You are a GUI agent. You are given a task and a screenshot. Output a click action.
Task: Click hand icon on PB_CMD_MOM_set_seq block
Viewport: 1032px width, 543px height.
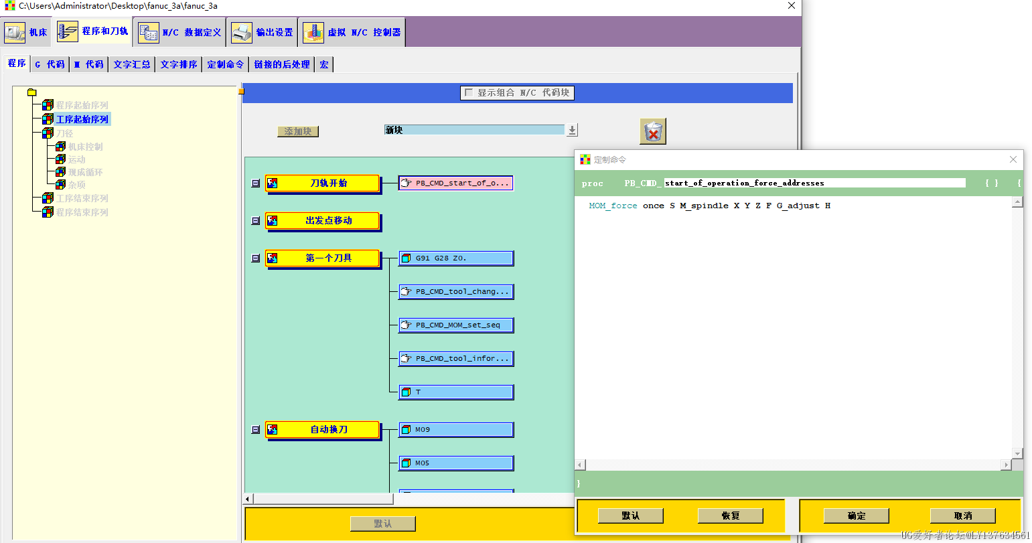(406, 325)
